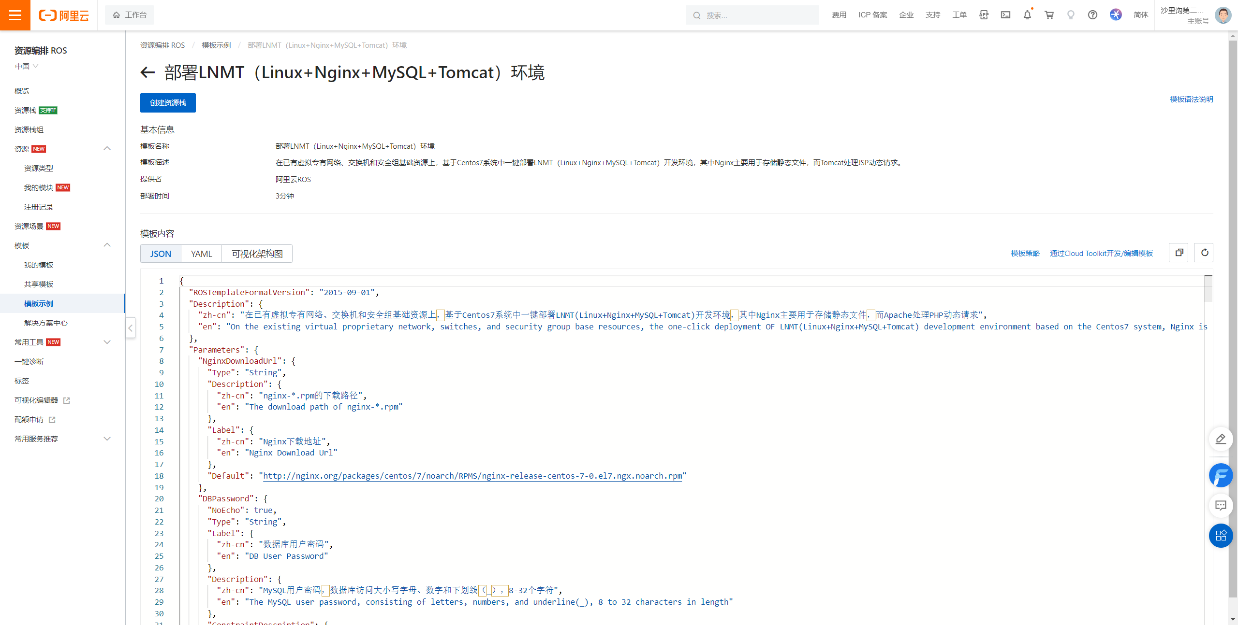Copy template content with copy icon

[x=1179, y=253]
